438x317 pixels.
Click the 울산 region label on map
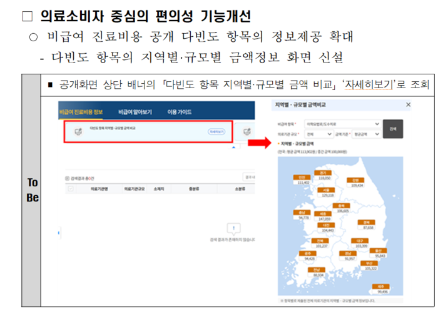378,251
